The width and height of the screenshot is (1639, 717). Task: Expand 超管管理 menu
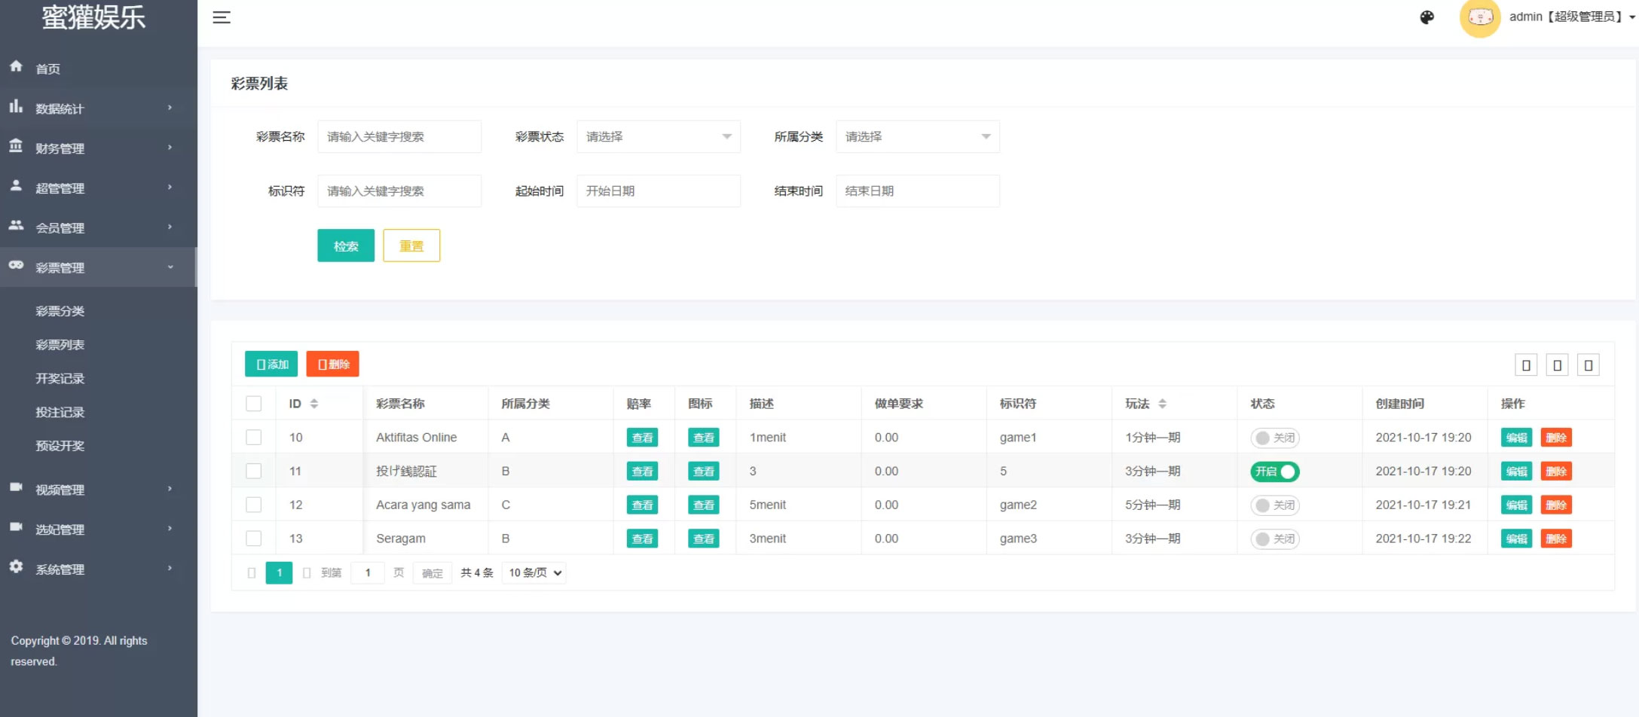pyautogui.click(x=98, y=188)
